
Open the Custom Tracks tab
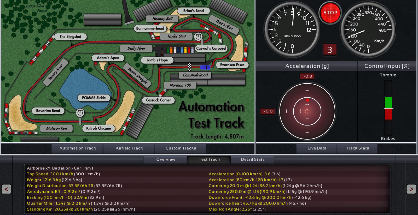click(181, 148)
